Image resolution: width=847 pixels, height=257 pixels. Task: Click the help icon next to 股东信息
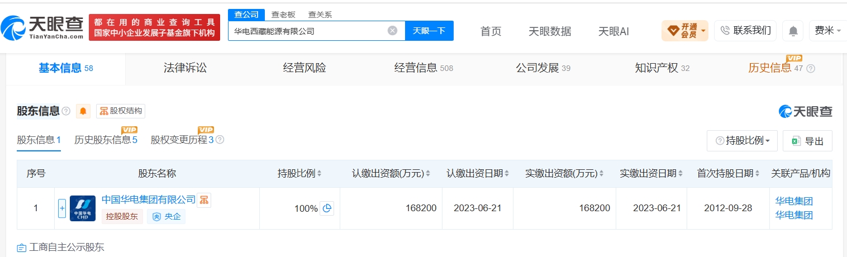click(x=66, y=111)
